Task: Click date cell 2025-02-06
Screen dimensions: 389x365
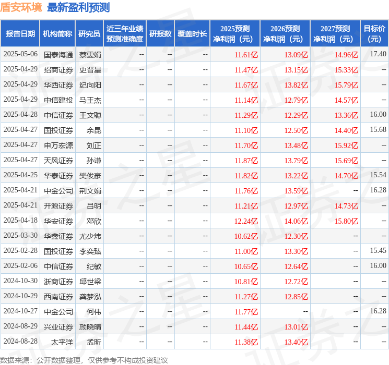Action: click(20, 265)
